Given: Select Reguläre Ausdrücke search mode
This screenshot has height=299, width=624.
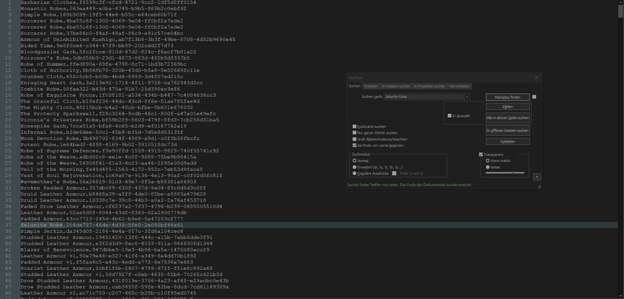Looking at the screenshot, I should (355, 173).
